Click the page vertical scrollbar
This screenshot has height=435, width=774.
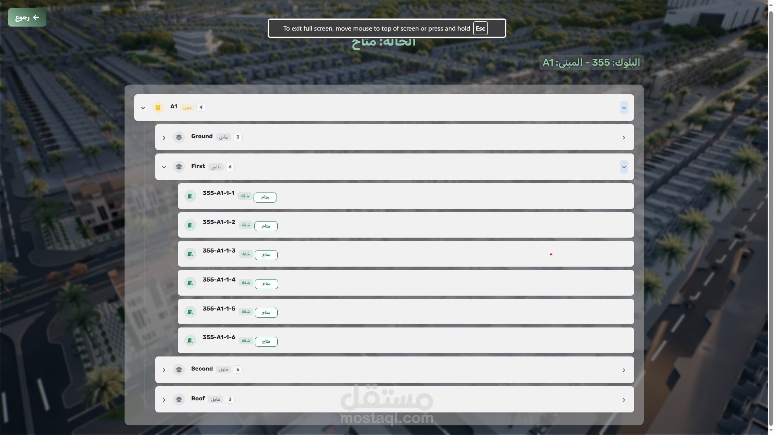click(770, 217)
